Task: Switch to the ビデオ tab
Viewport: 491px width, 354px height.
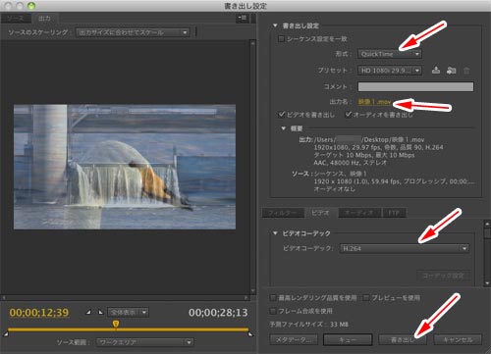Action: click(320, 213)
